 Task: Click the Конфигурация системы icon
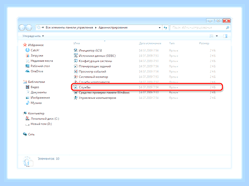coord(76,61)
